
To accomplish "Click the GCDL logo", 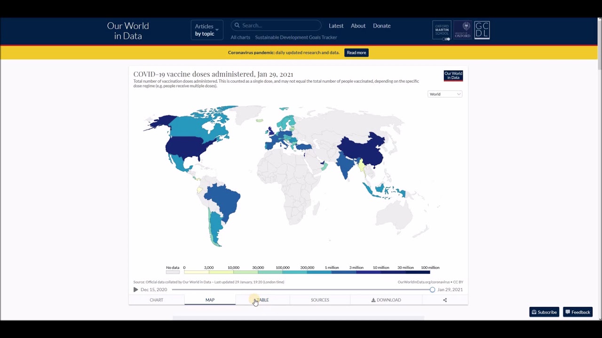I will (482, 30).
